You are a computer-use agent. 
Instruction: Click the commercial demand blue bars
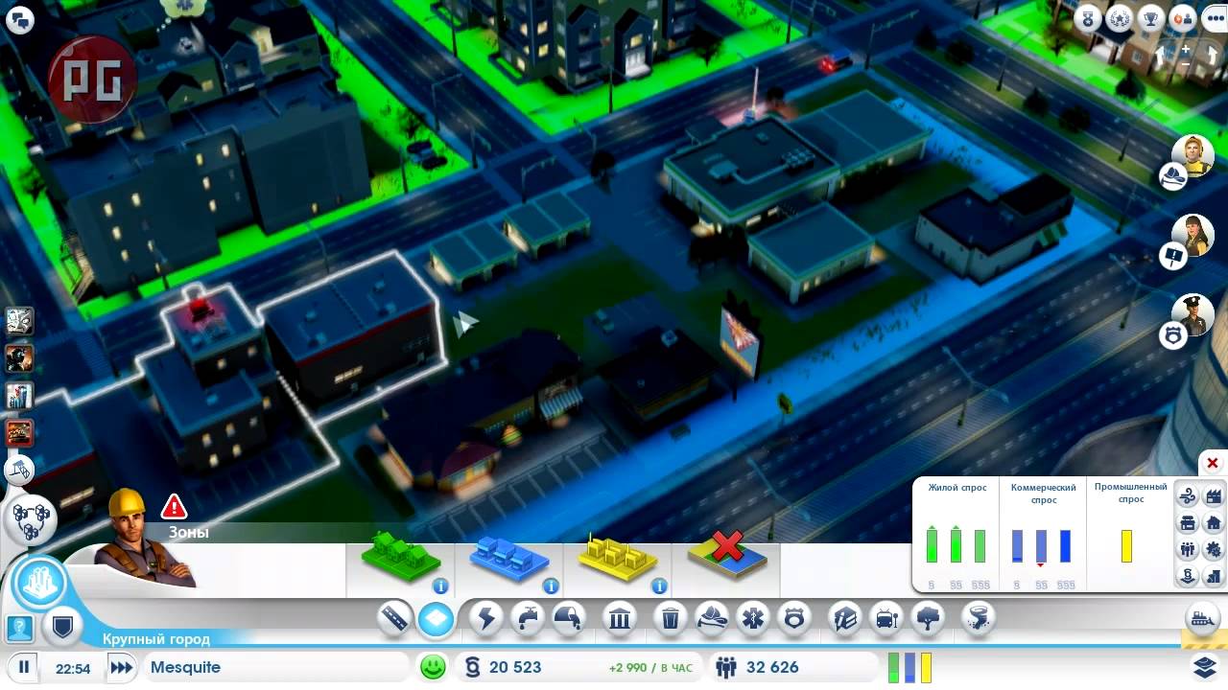click(1041, 545)
